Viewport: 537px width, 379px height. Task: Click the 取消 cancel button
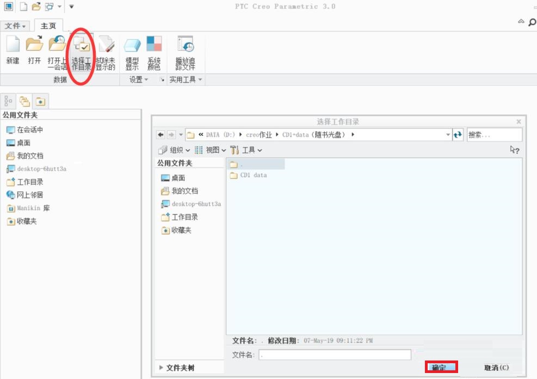point(496,368)
